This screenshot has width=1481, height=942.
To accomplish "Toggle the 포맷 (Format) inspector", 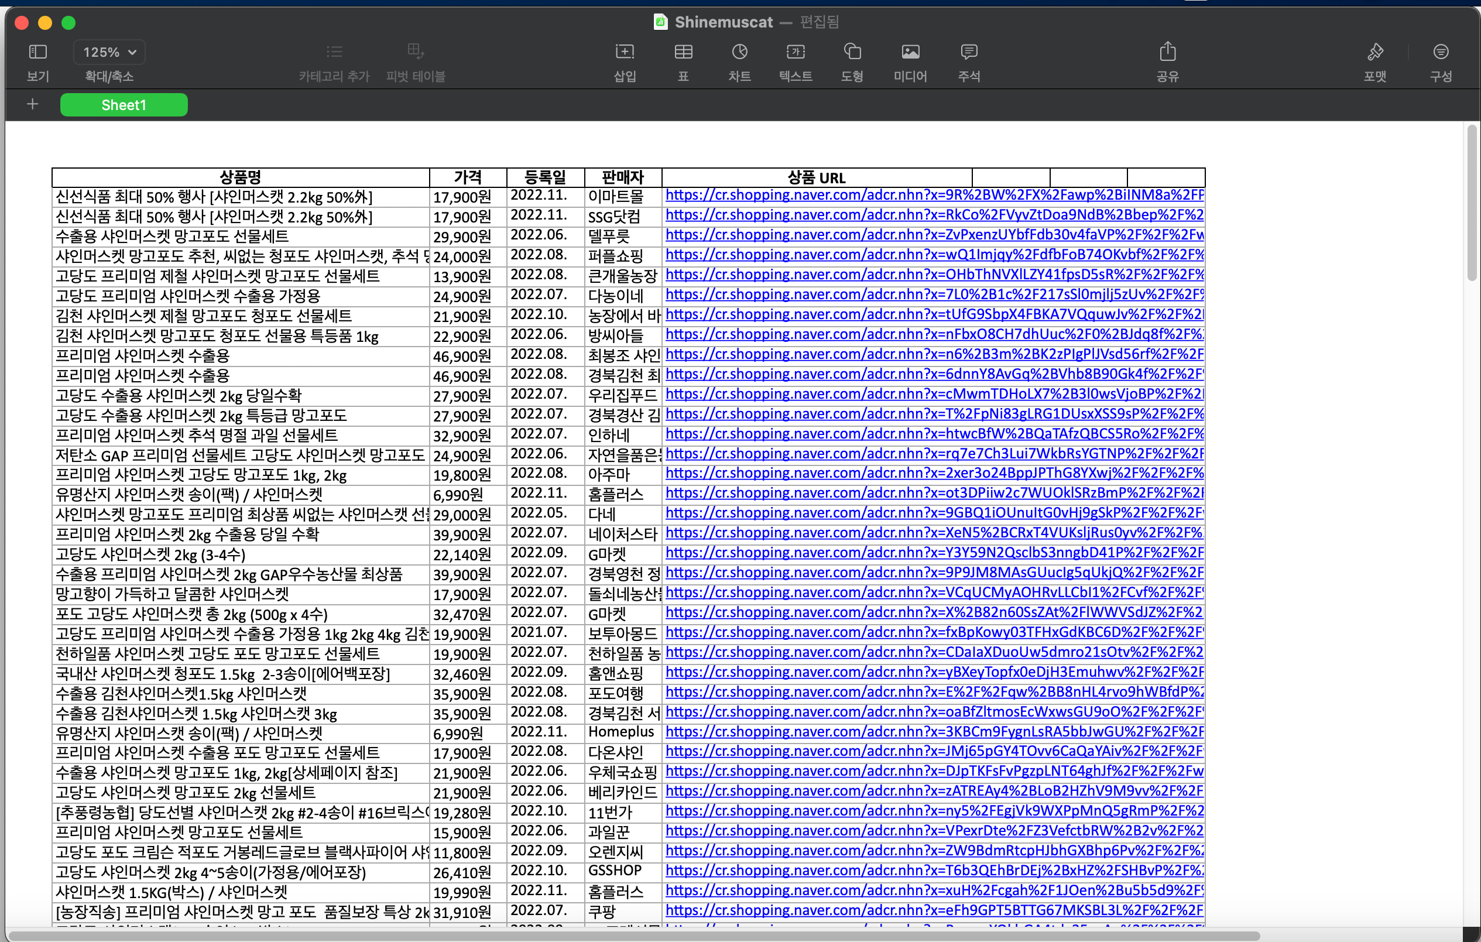I will pyautogui.click(x=1374, y=52).
